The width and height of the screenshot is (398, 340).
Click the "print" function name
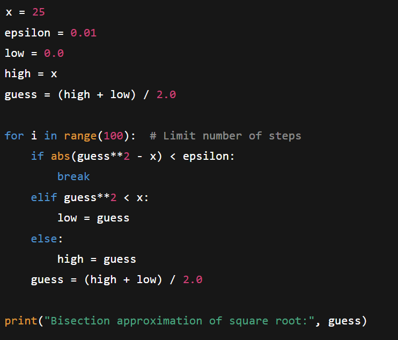pyautogui.click(x=21, y=321)
